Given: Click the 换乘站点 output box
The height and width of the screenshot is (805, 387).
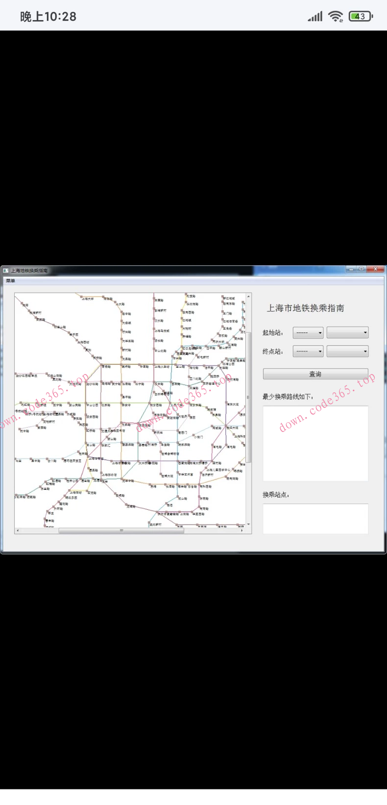Looking at the screenshot, I should pos(315,519).
